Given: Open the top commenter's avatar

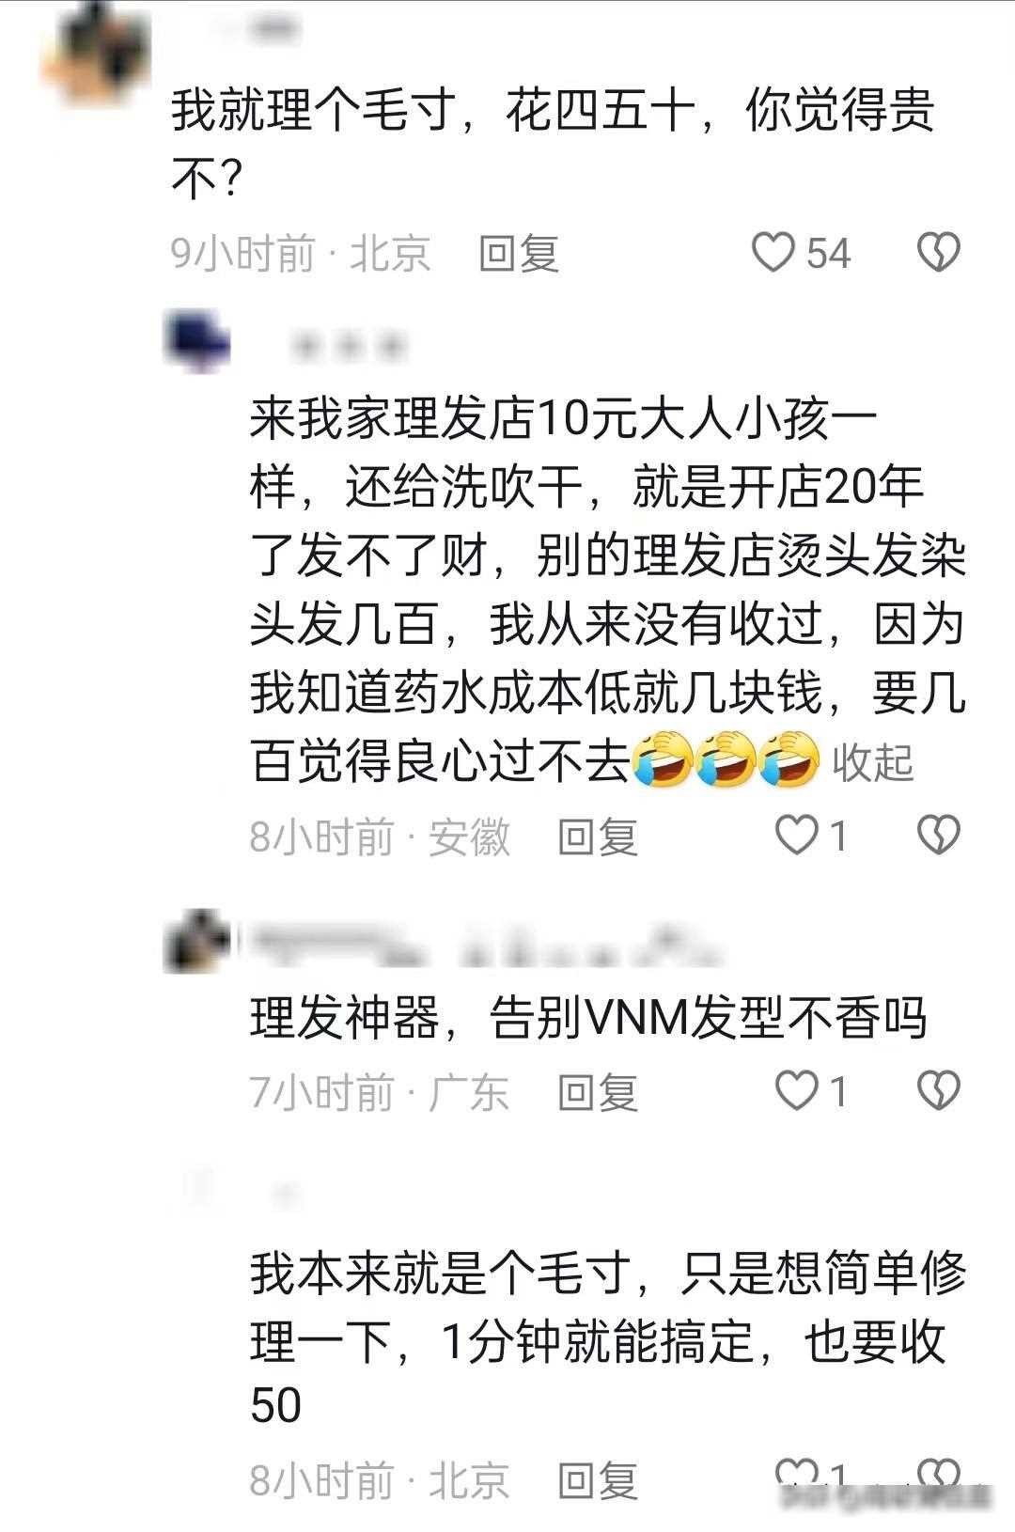Looking at the screenshot, I should coord(98,58).
